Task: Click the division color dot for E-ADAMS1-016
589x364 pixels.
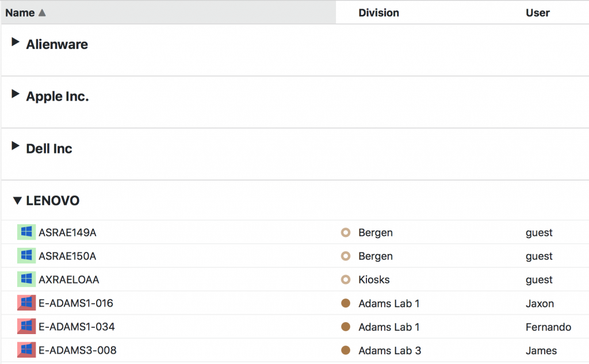Action: click(346, 303)
